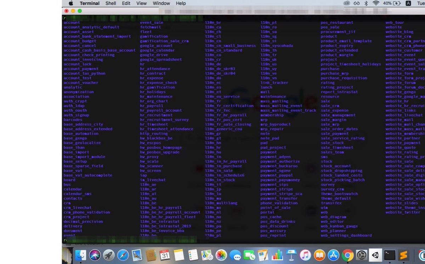
Task: Click 'crm_phone_validation' entry
Action: pyautogui.click(x=87, y=212)
